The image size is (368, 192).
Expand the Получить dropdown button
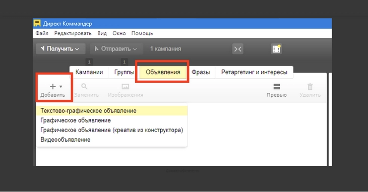[60, 49]
